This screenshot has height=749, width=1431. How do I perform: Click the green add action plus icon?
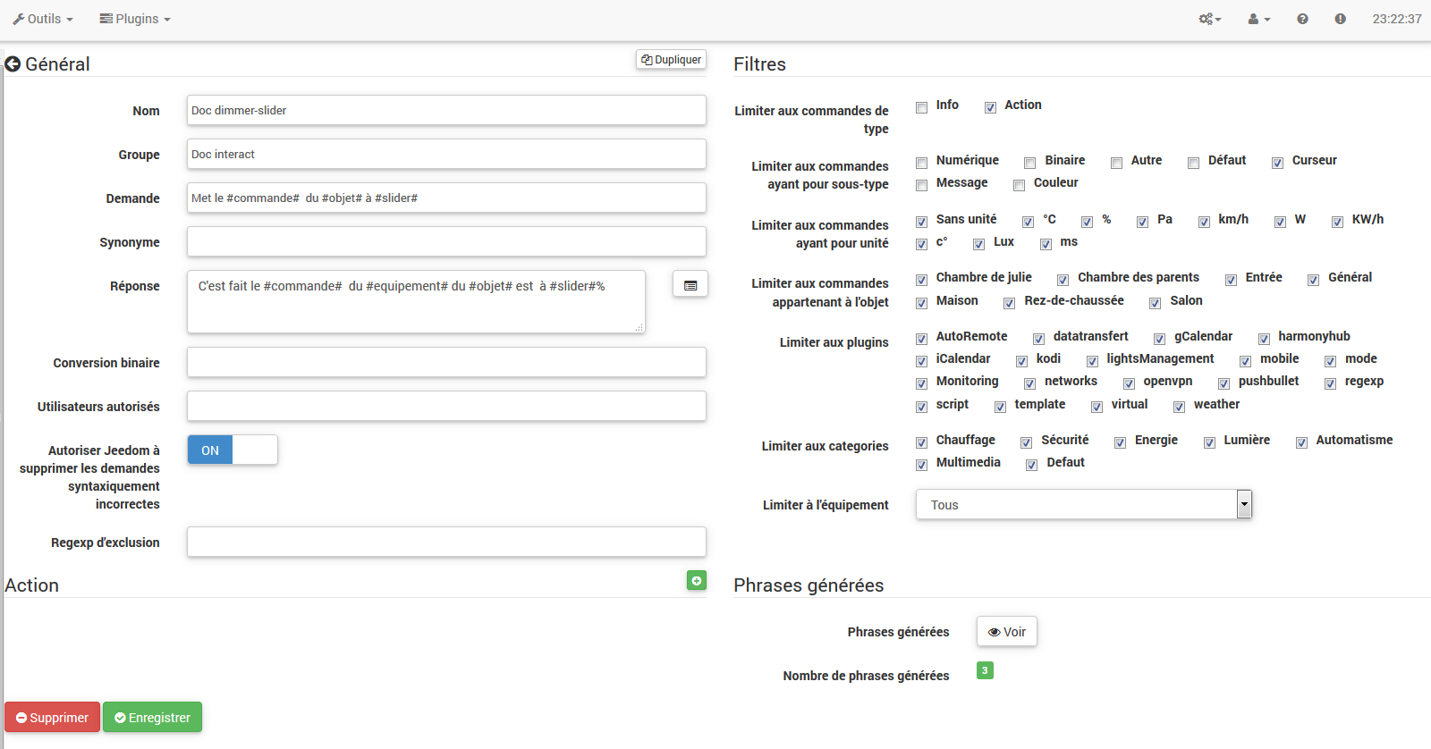point(696,581)
